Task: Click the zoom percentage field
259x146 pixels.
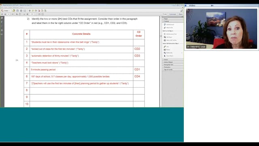Action: [32, 14]
